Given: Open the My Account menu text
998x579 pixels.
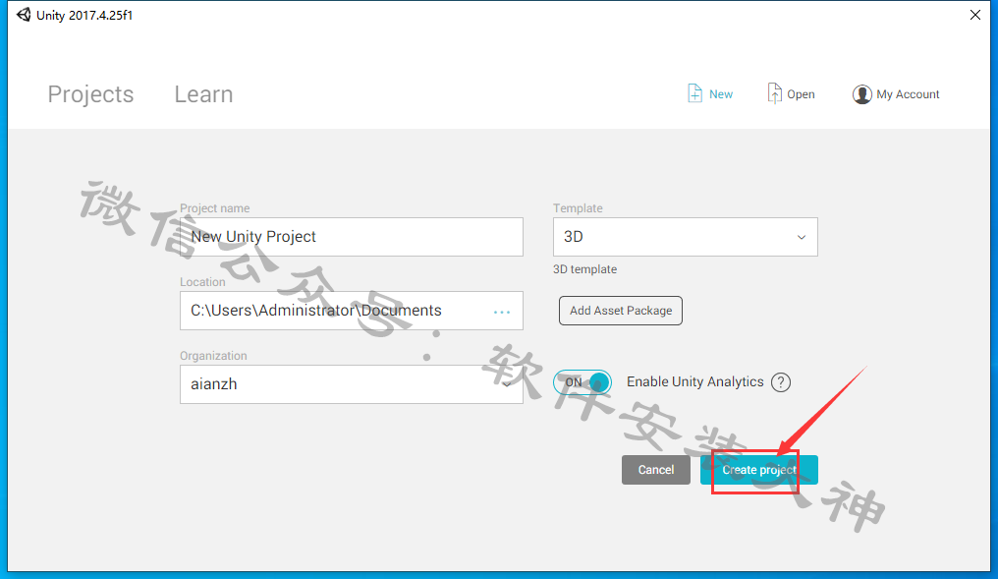Looking at the screenshot, I should (x=908, y=94).
